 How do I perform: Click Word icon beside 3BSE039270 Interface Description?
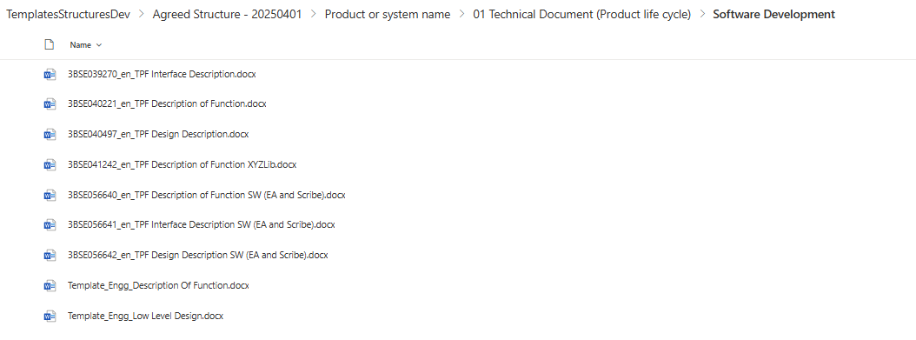tap(50, 74)
